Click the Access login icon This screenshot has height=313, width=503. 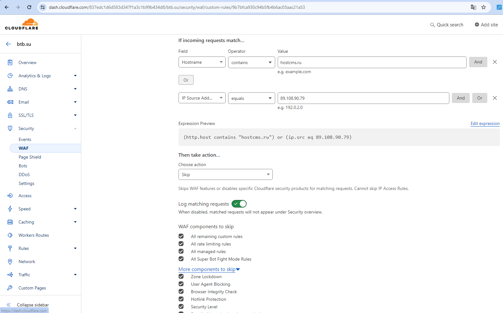(x=10, y=196)
